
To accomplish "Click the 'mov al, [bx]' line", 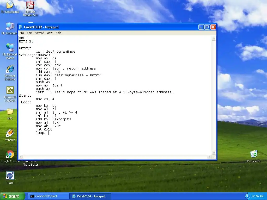I will pyautogui.click(x=48, y=123).
